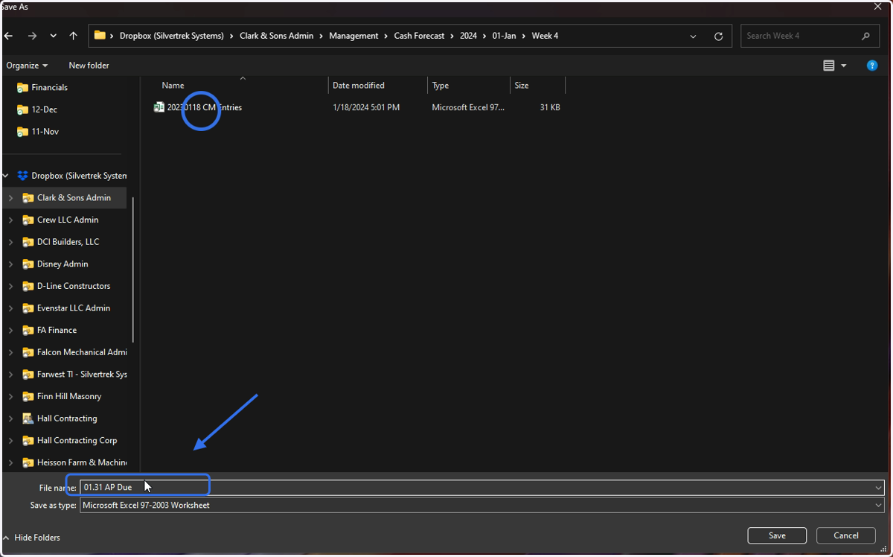Select Dropbox icon in navigation pane
Screen dimensions: 893x557
click(x=22, y=176)
